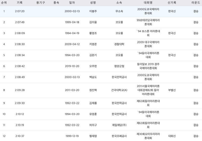The height and width of the screenshot is (141, 202).
Task: Click affiliation 한국조폐공사
Action: coord(119,136)
